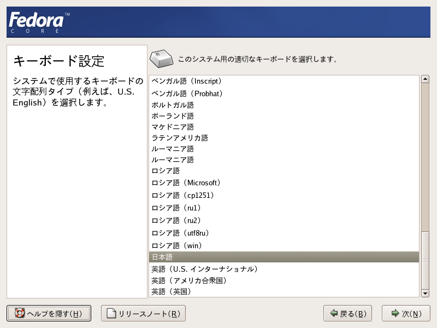Click the scrollbar down arrow

(425, 294)
